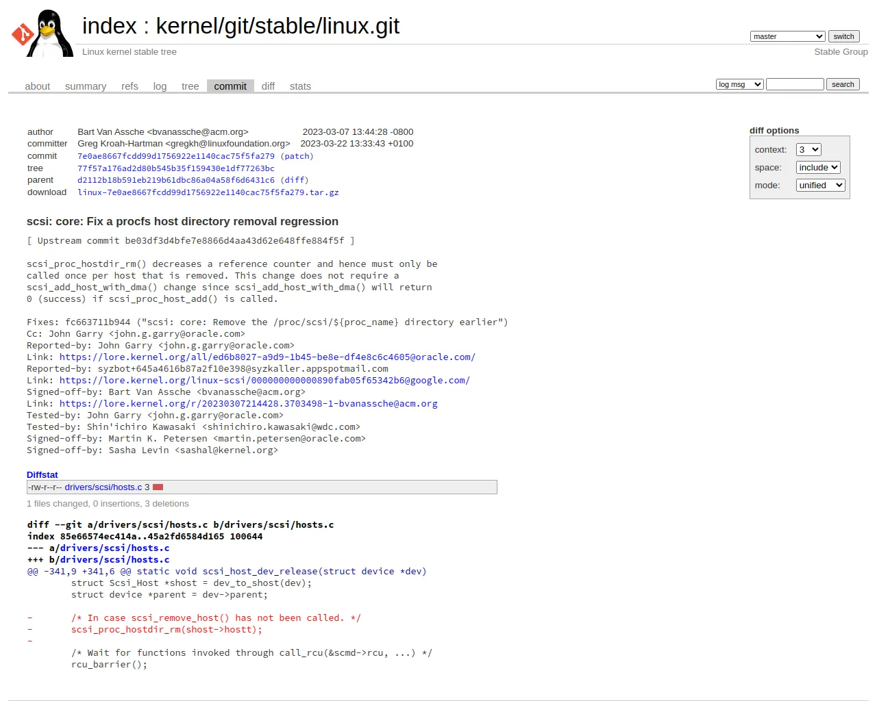Viewport: 877px width, 701px height.
Task: Click the Stable Group owner text
Action: pyautogui.click(x=841, y=52)
